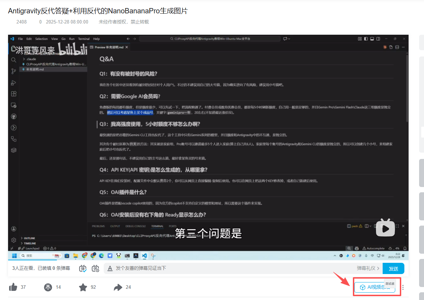Open Search in the VS Code activity bar

pyautogui.click(x=14, y=60)
